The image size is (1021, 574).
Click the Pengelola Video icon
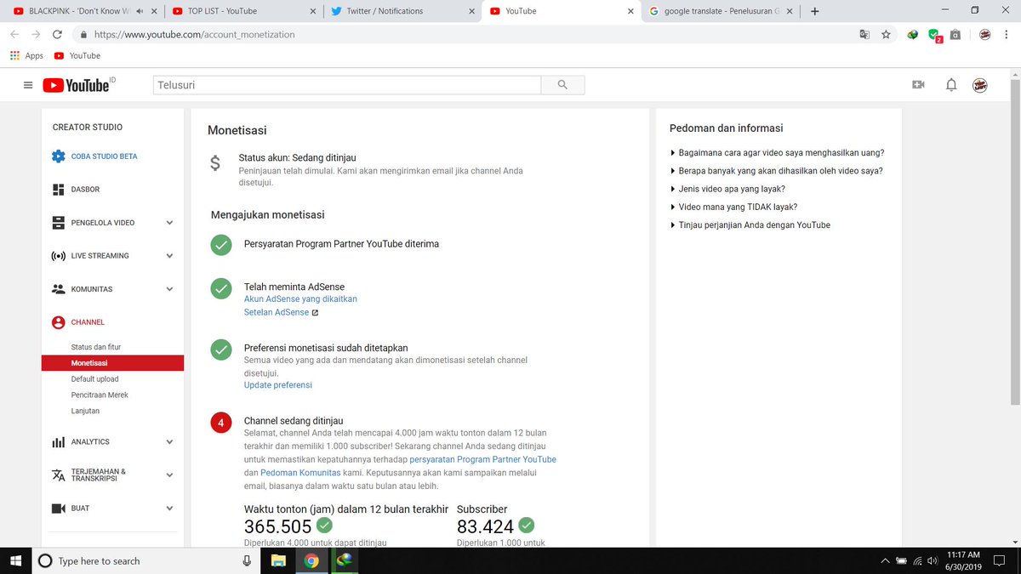(58, 223)
